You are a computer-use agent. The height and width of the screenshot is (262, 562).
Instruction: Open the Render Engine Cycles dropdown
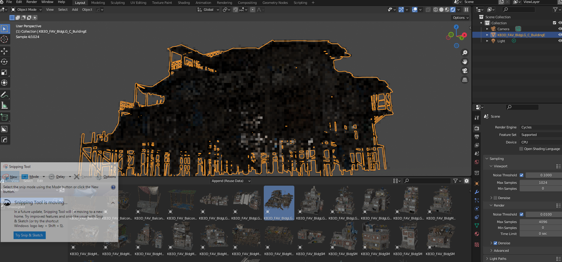point(541,127)
